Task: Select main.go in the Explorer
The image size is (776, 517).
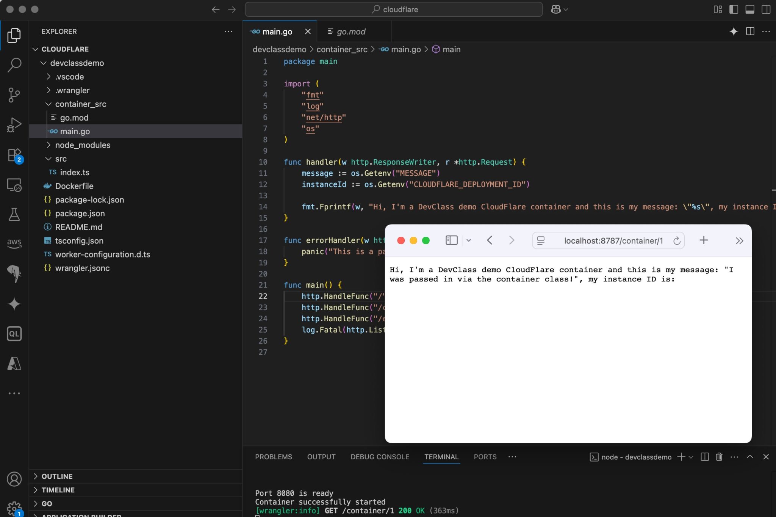Action: click(x=75, y=131)
